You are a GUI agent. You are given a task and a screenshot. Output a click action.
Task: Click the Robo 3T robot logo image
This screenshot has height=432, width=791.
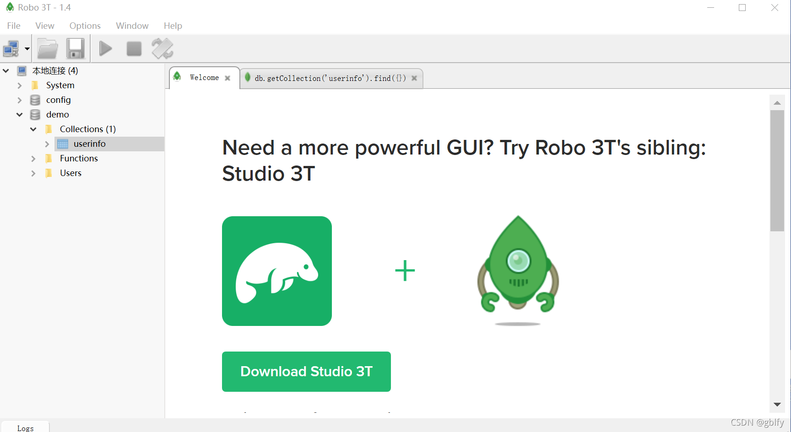coord(518,270)
